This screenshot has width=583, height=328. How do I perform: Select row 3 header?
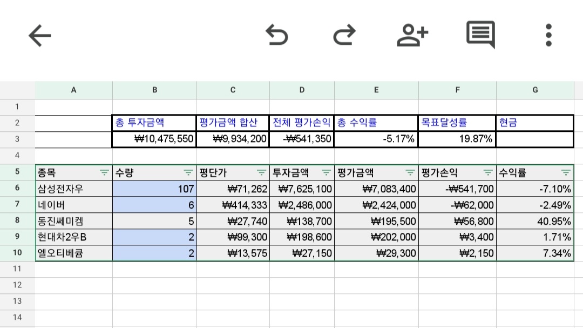click(x=17, y=139)
